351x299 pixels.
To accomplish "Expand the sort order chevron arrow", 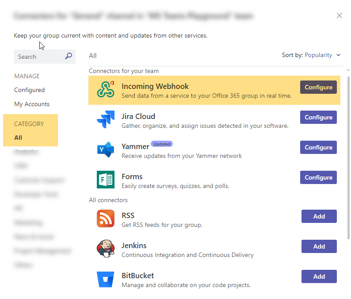I will (x=339, y=55).
